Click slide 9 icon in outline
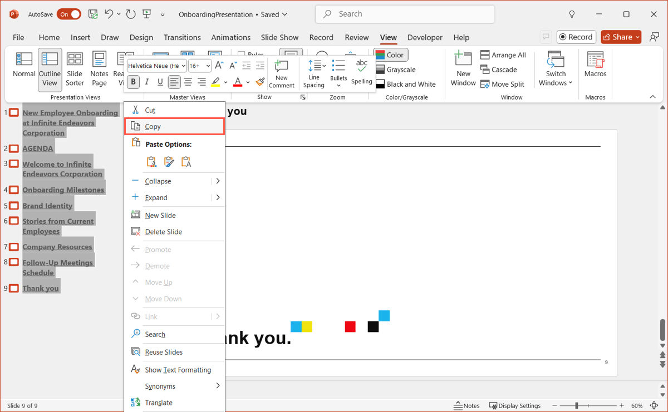 (x=14, y=289)
